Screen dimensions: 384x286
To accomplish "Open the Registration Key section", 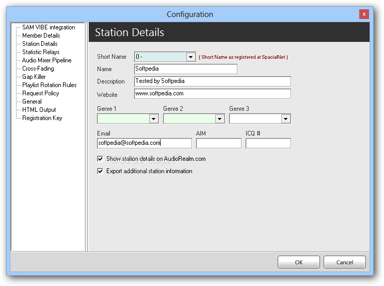I will [x=42, y=118].
